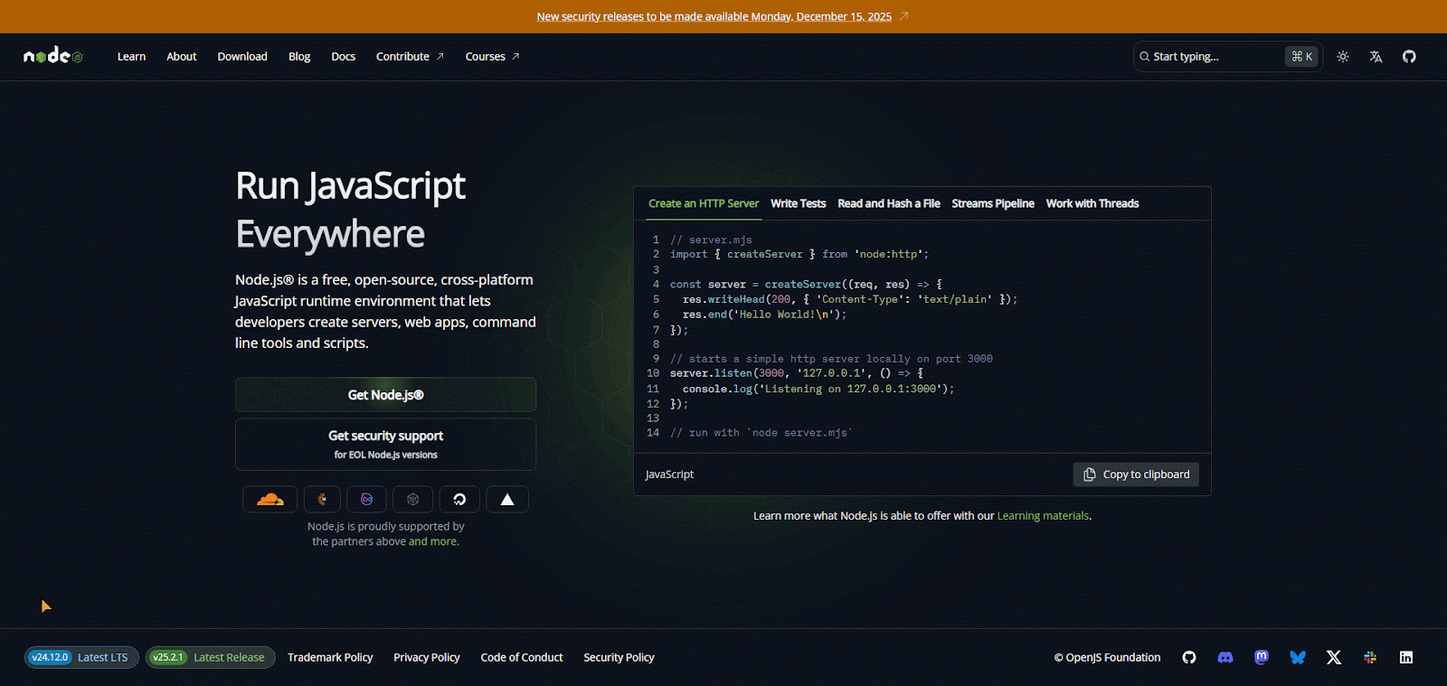
Task: Click the Vercel triangle partner logo
Action: 507,499
